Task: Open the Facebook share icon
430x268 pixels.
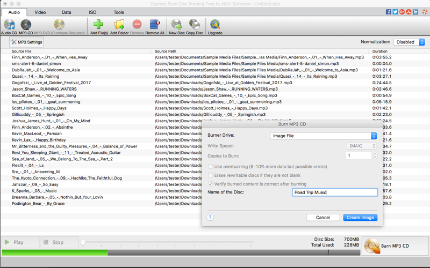Action: coord(388,12)
